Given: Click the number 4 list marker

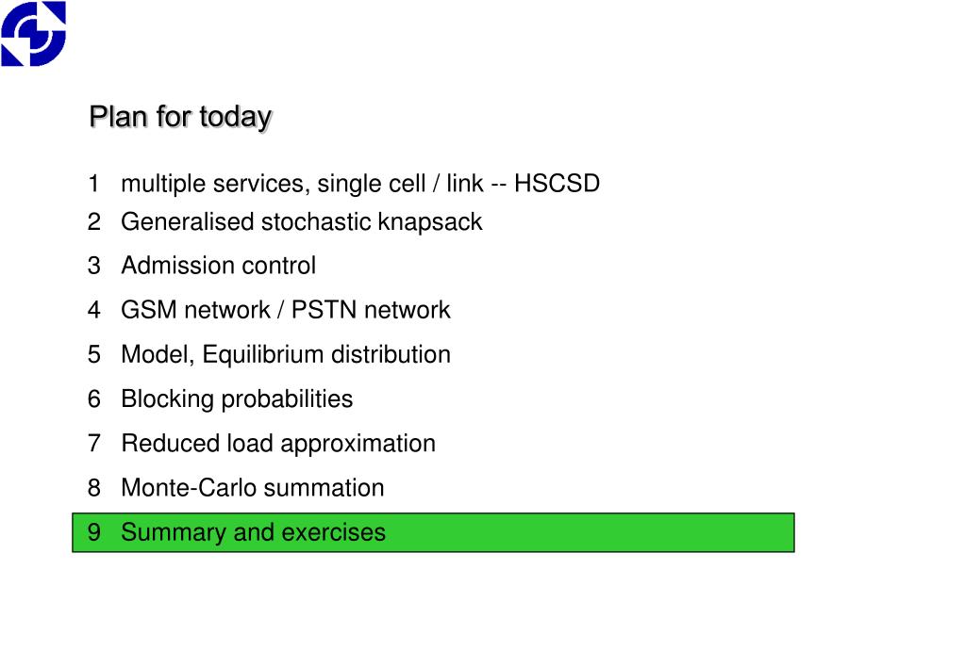Looking at the screenshot, I should pyautogui.click(x=93, y=310).
